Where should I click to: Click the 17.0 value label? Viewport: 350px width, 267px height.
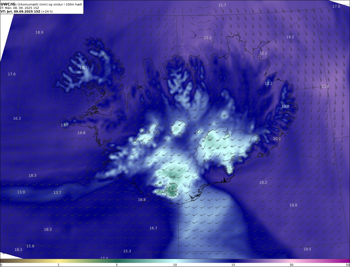click(x=336, y=6)
